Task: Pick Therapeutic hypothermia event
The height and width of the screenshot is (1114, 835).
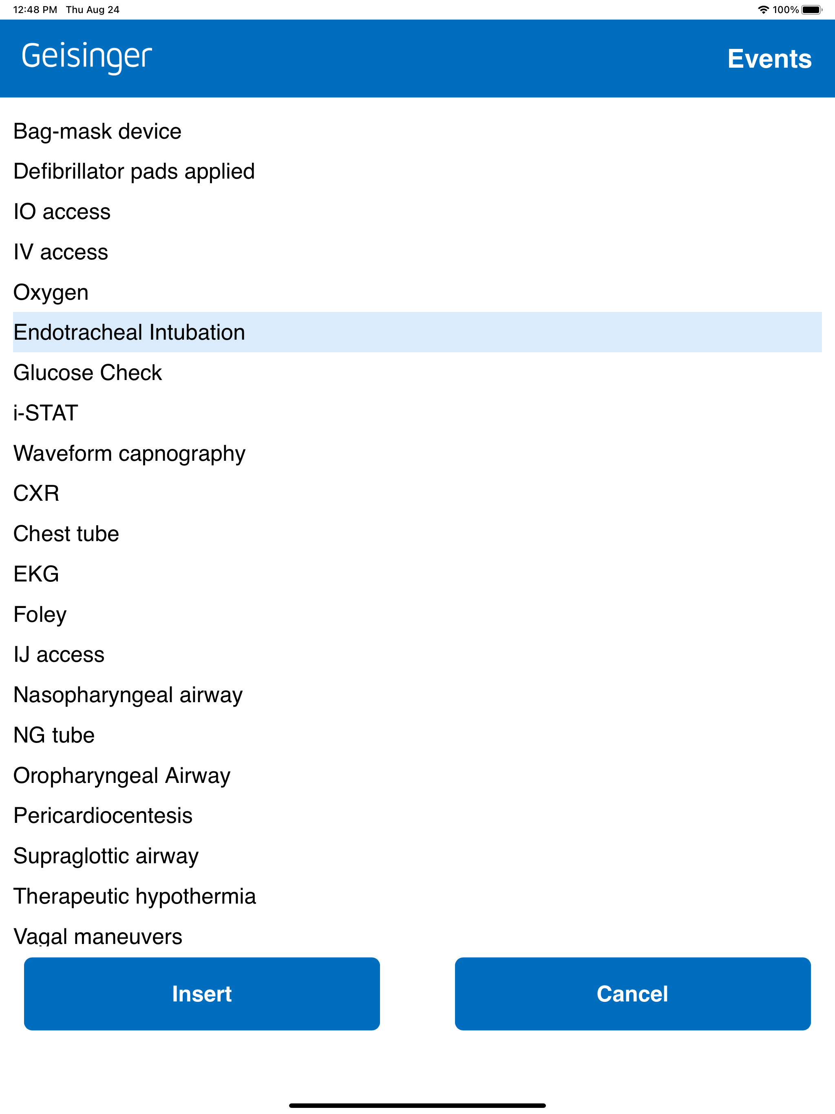Action: pos(417,896)
